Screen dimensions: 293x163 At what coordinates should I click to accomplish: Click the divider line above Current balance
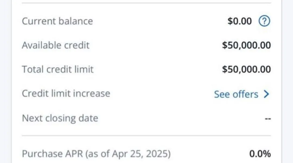click(146, 3)
